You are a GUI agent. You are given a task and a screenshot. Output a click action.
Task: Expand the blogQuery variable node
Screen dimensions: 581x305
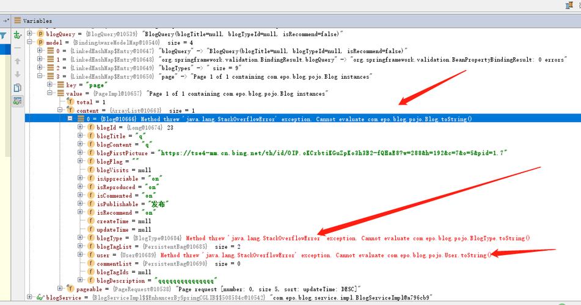[x=30, y=34]
